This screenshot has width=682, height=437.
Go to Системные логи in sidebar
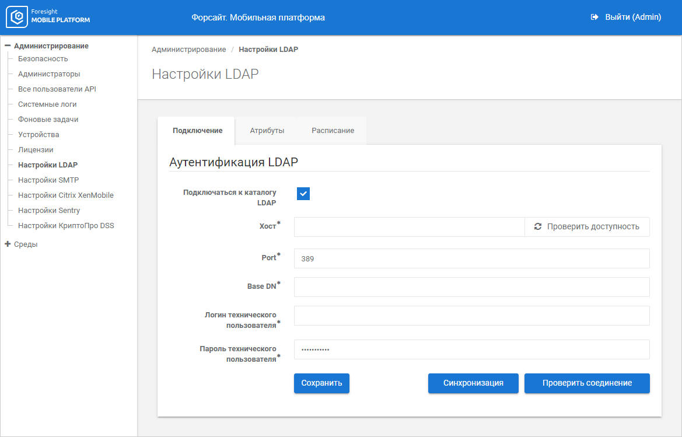tap(47, 104)
